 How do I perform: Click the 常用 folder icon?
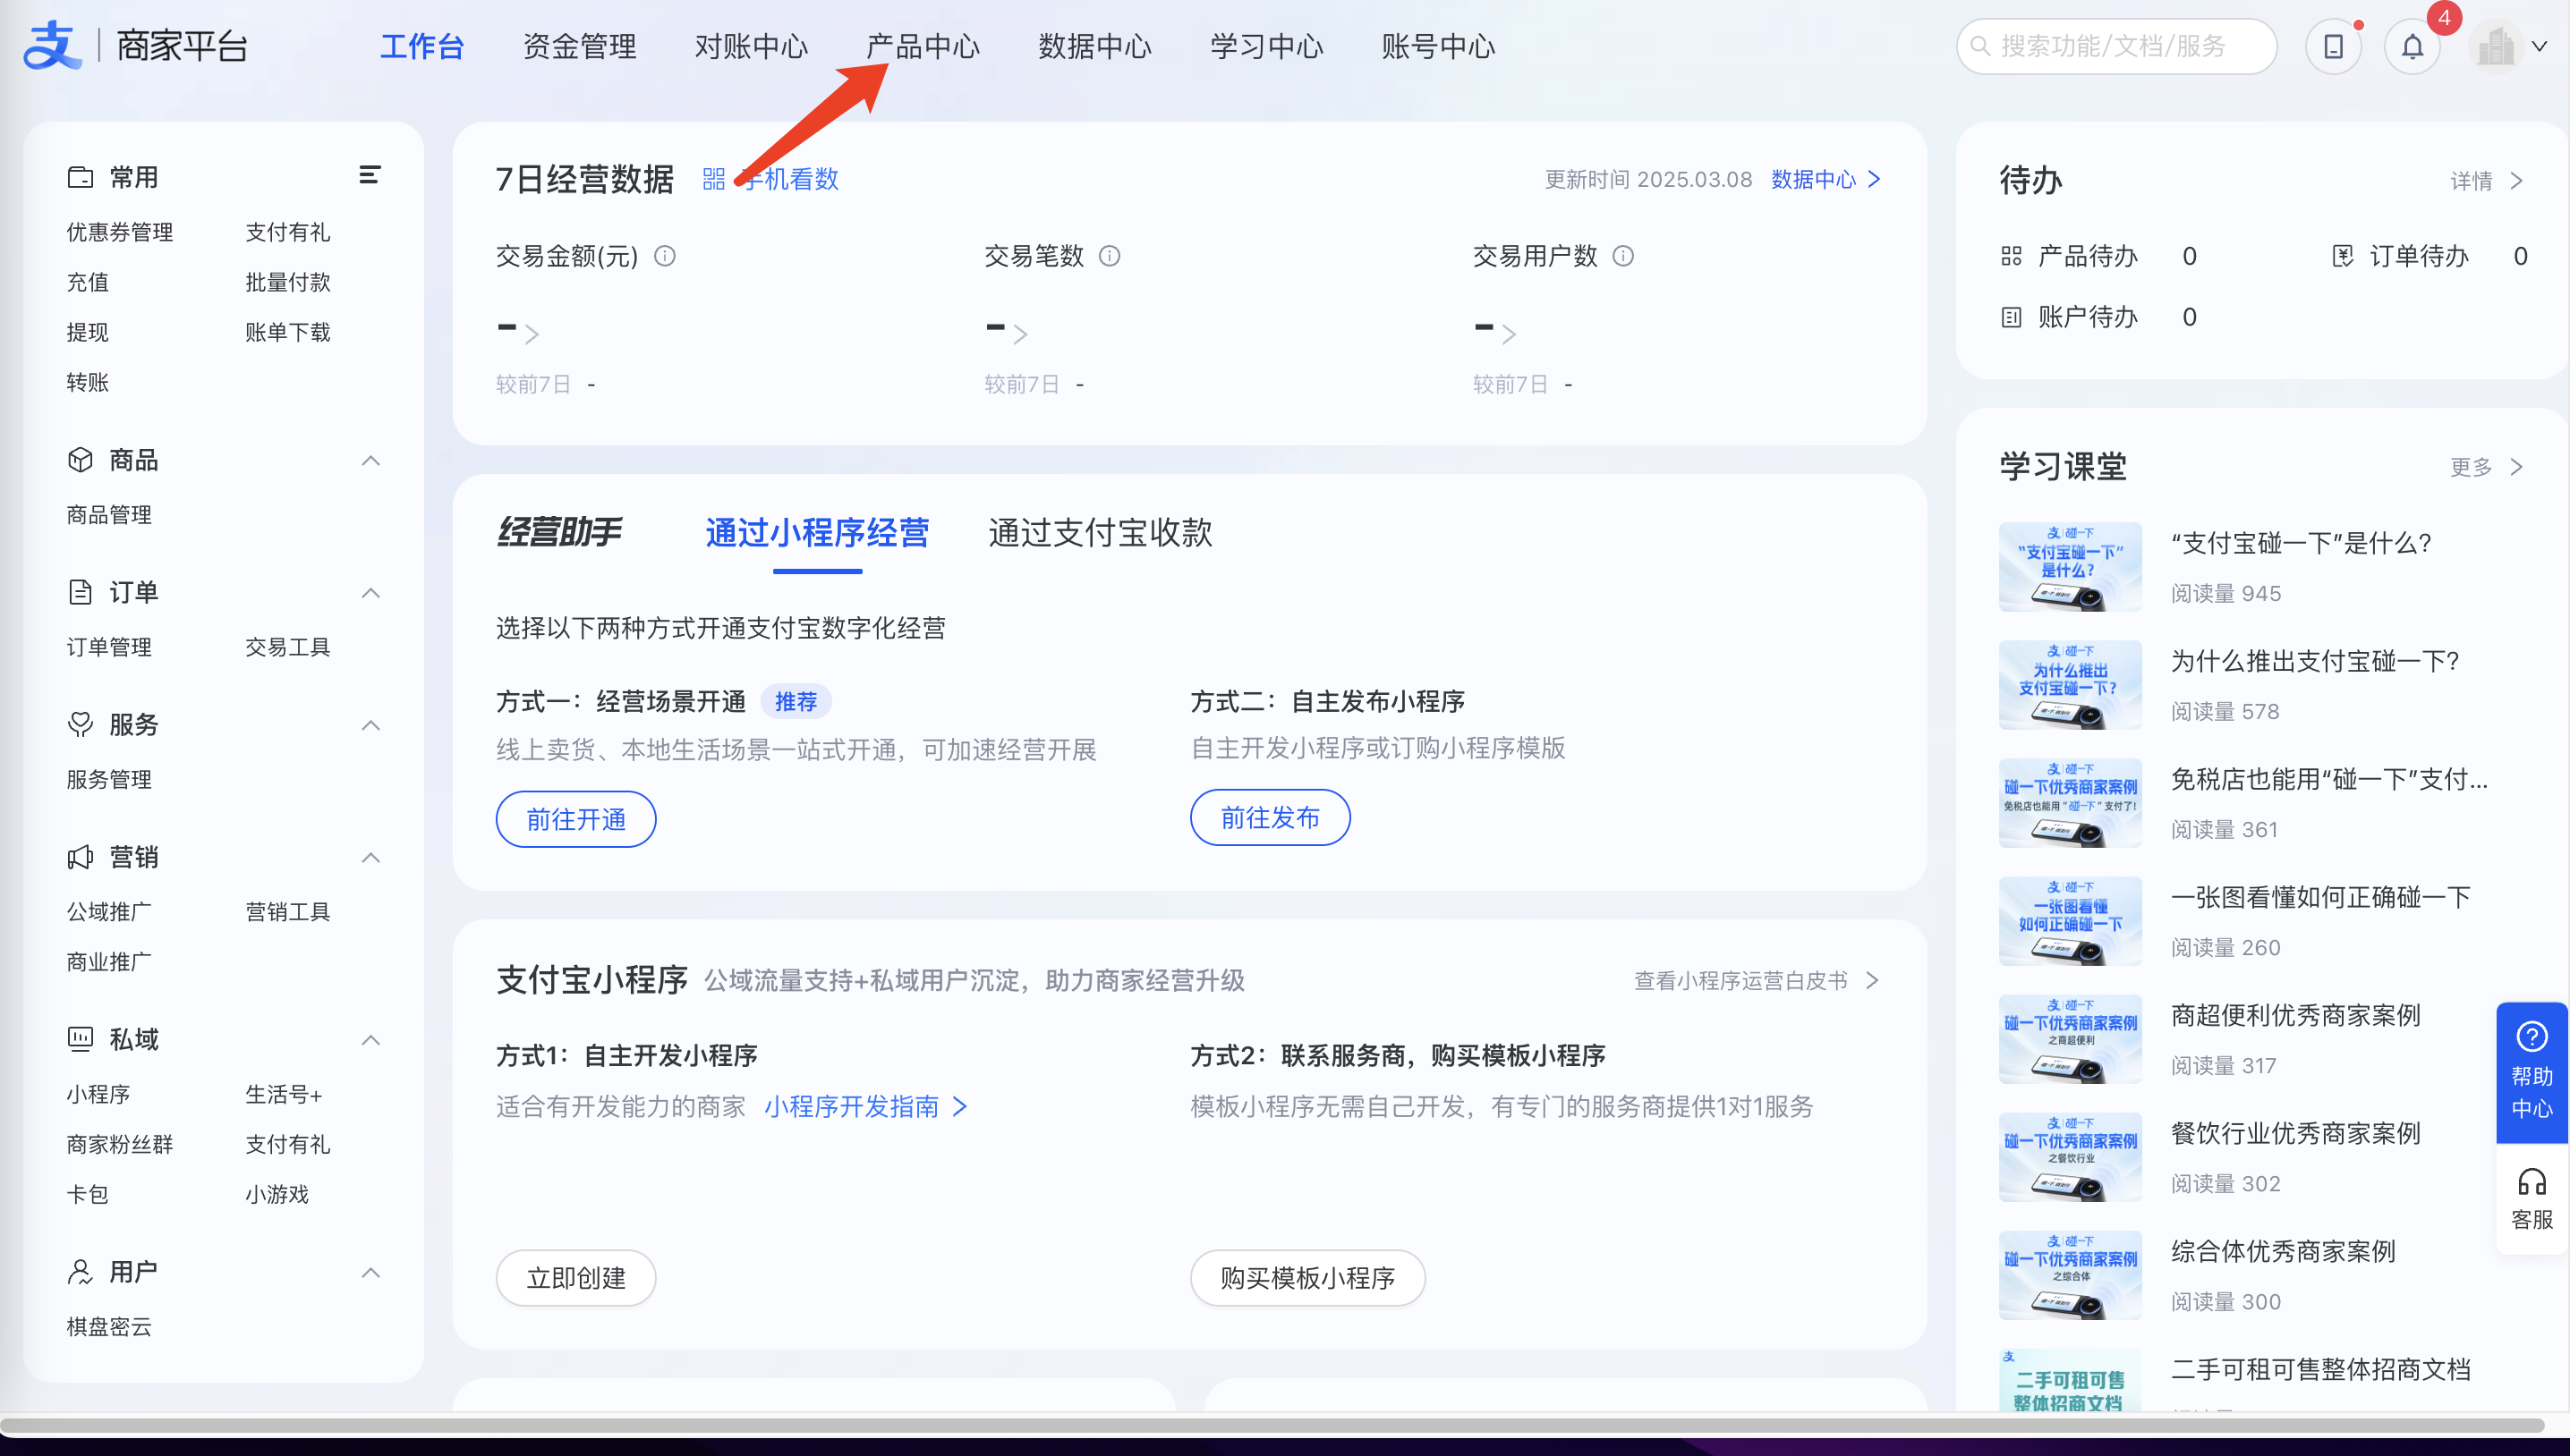80,177
